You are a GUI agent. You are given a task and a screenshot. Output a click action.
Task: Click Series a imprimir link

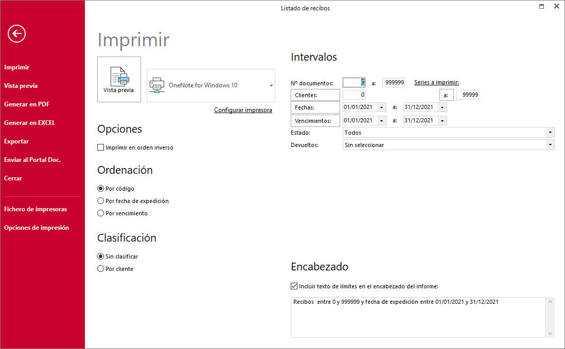pos(436,82)
